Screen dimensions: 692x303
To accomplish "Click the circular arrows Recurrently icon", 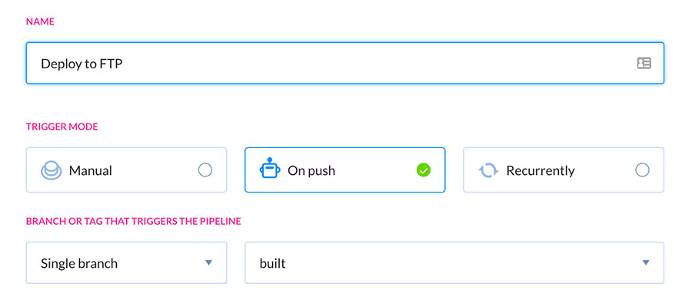I will [x=488, y=170].
